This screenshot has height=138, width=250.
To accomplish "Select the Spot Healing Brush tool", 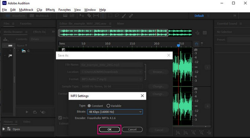I will [131, 15].
